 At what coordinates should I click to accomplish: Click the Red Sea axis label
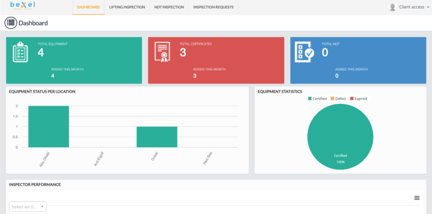click(208, 158)
